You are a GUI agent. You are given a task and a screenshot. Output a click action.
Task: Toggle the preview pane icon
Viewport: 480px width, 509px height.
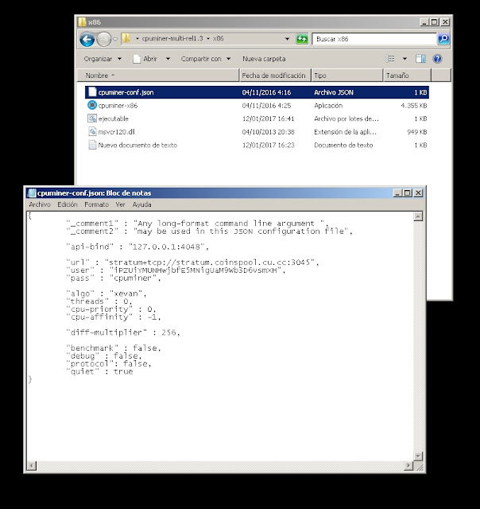tap(420, 59)
